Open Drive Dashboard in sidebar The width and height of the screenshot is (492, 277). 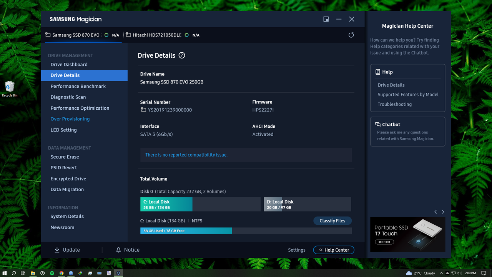[69, 65]
